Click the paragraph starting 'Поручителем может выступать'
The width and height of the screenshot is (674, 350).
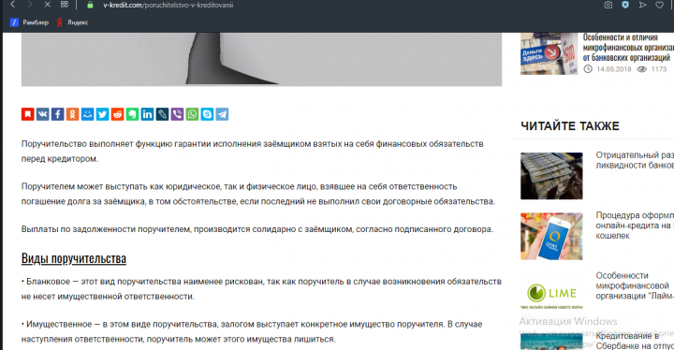(x=258, y=194)
